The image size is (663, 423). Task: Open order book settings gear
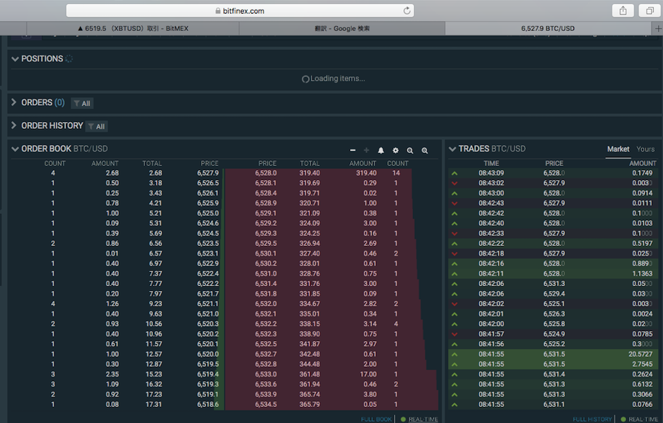point(396,150)
